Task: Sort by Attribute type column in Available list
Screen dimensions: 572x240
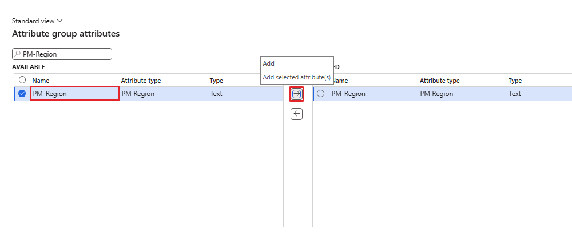Action: tap(141, 81)
